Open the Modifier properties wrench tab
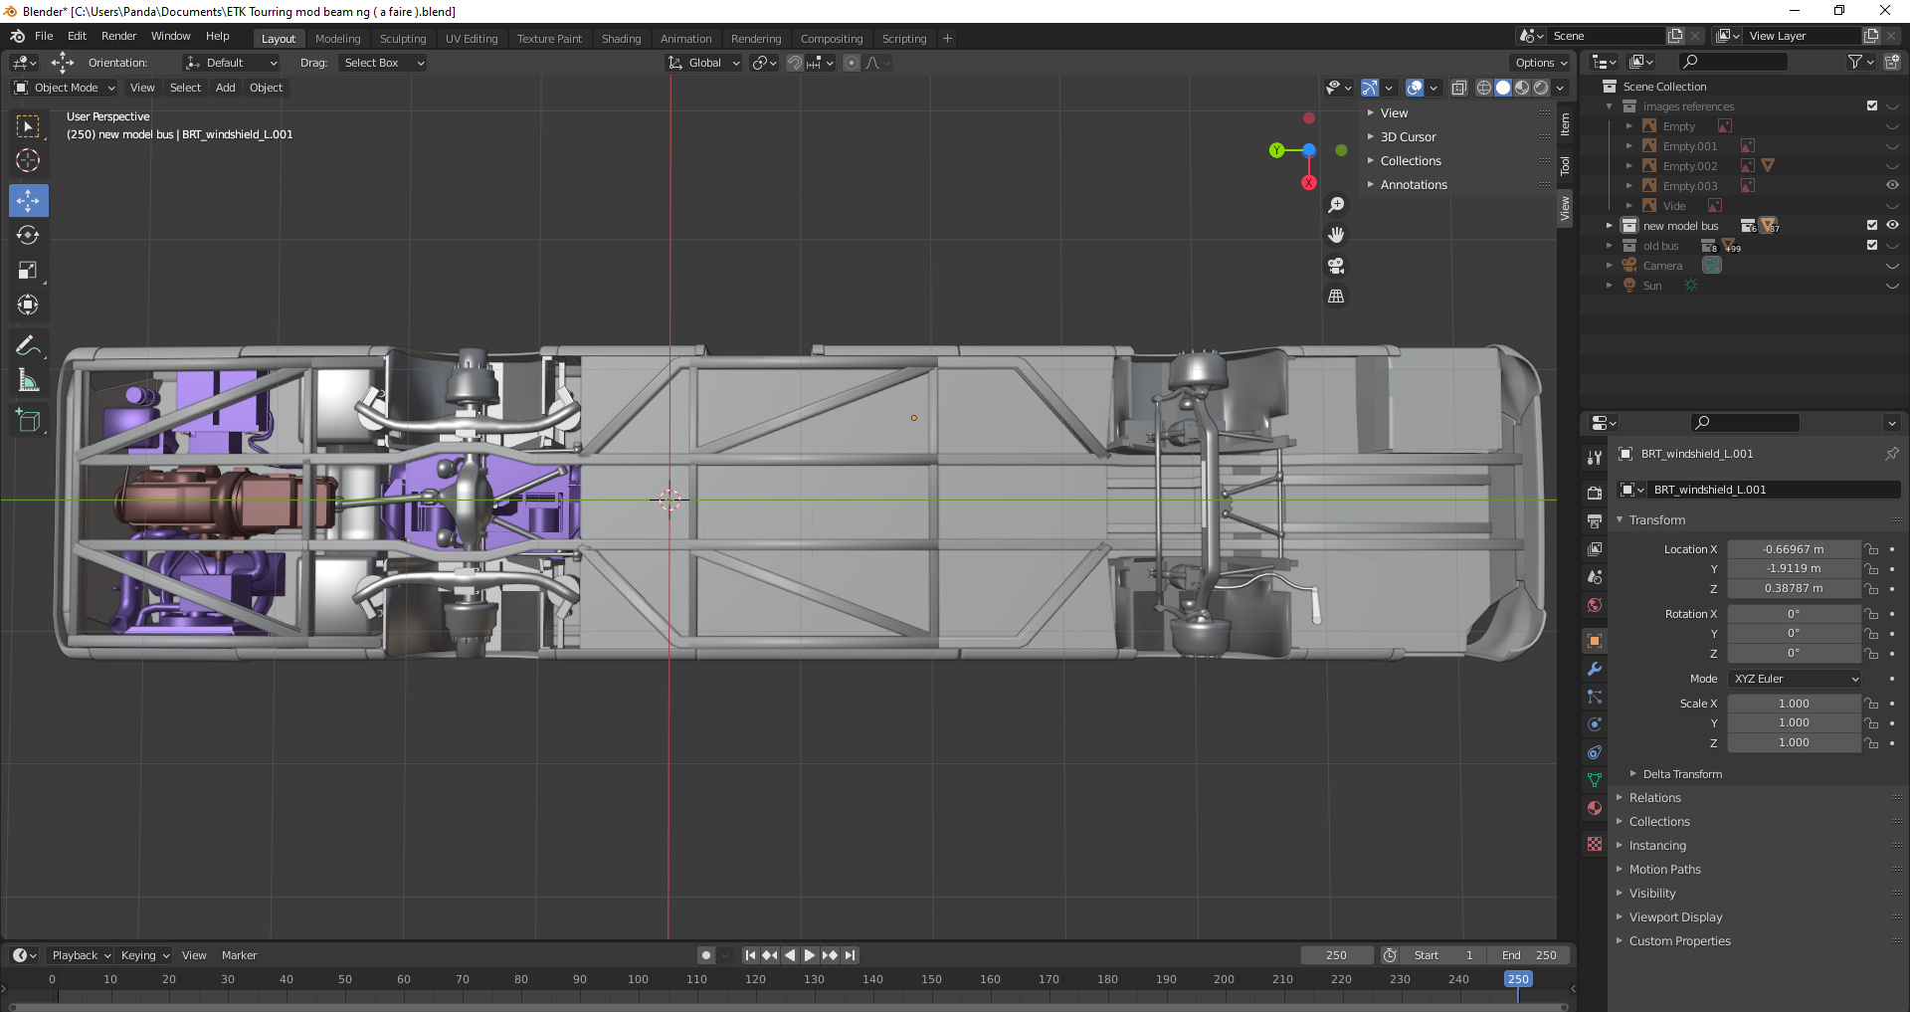The width and height of the screenshot is (1910, 1012). (1595, 669)
